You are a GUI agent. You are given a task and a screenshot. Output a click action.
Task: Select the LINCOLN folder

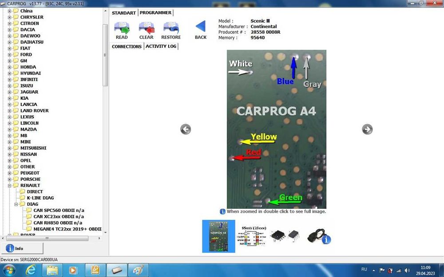coord(29,123)
